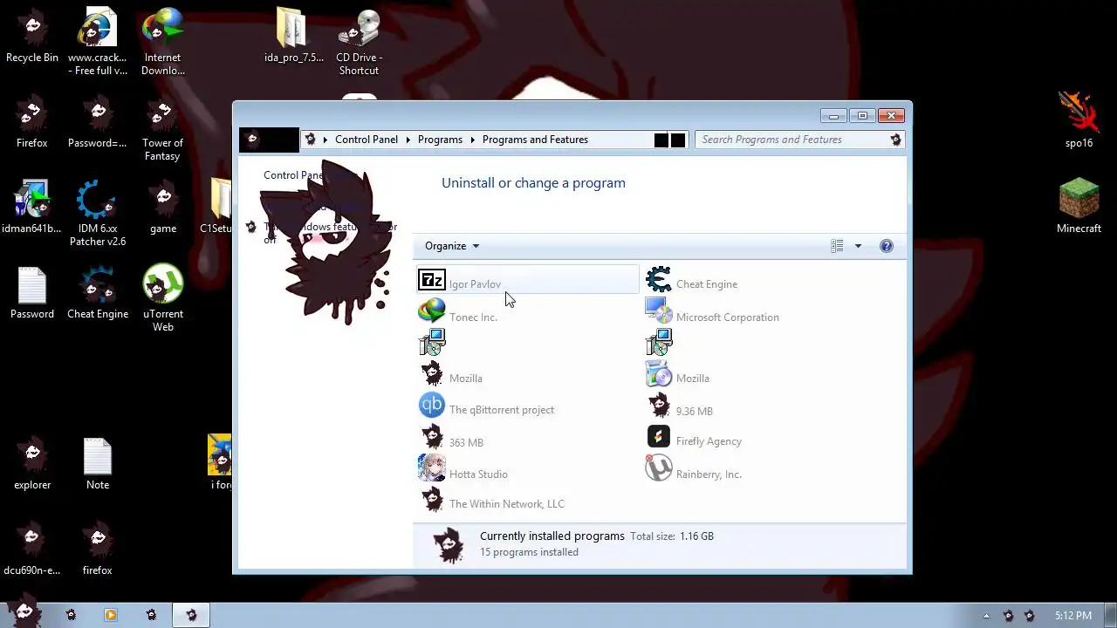This screenshot has height=628, width=1117.
Task: Select the Mozilla entry in left column
Action: point(528,373)
